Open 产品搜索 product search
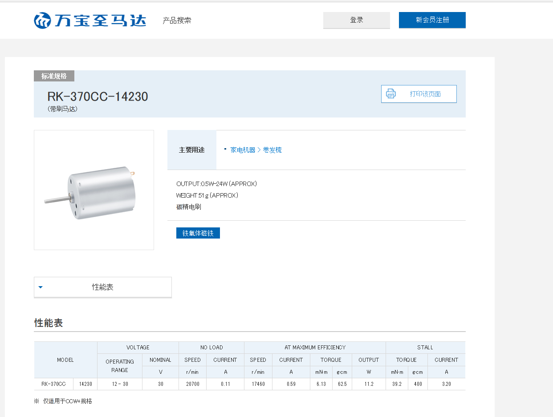Image resolution: width=553 pixels, height=417 pixels. pyautogui.click(x=177, y=20)
